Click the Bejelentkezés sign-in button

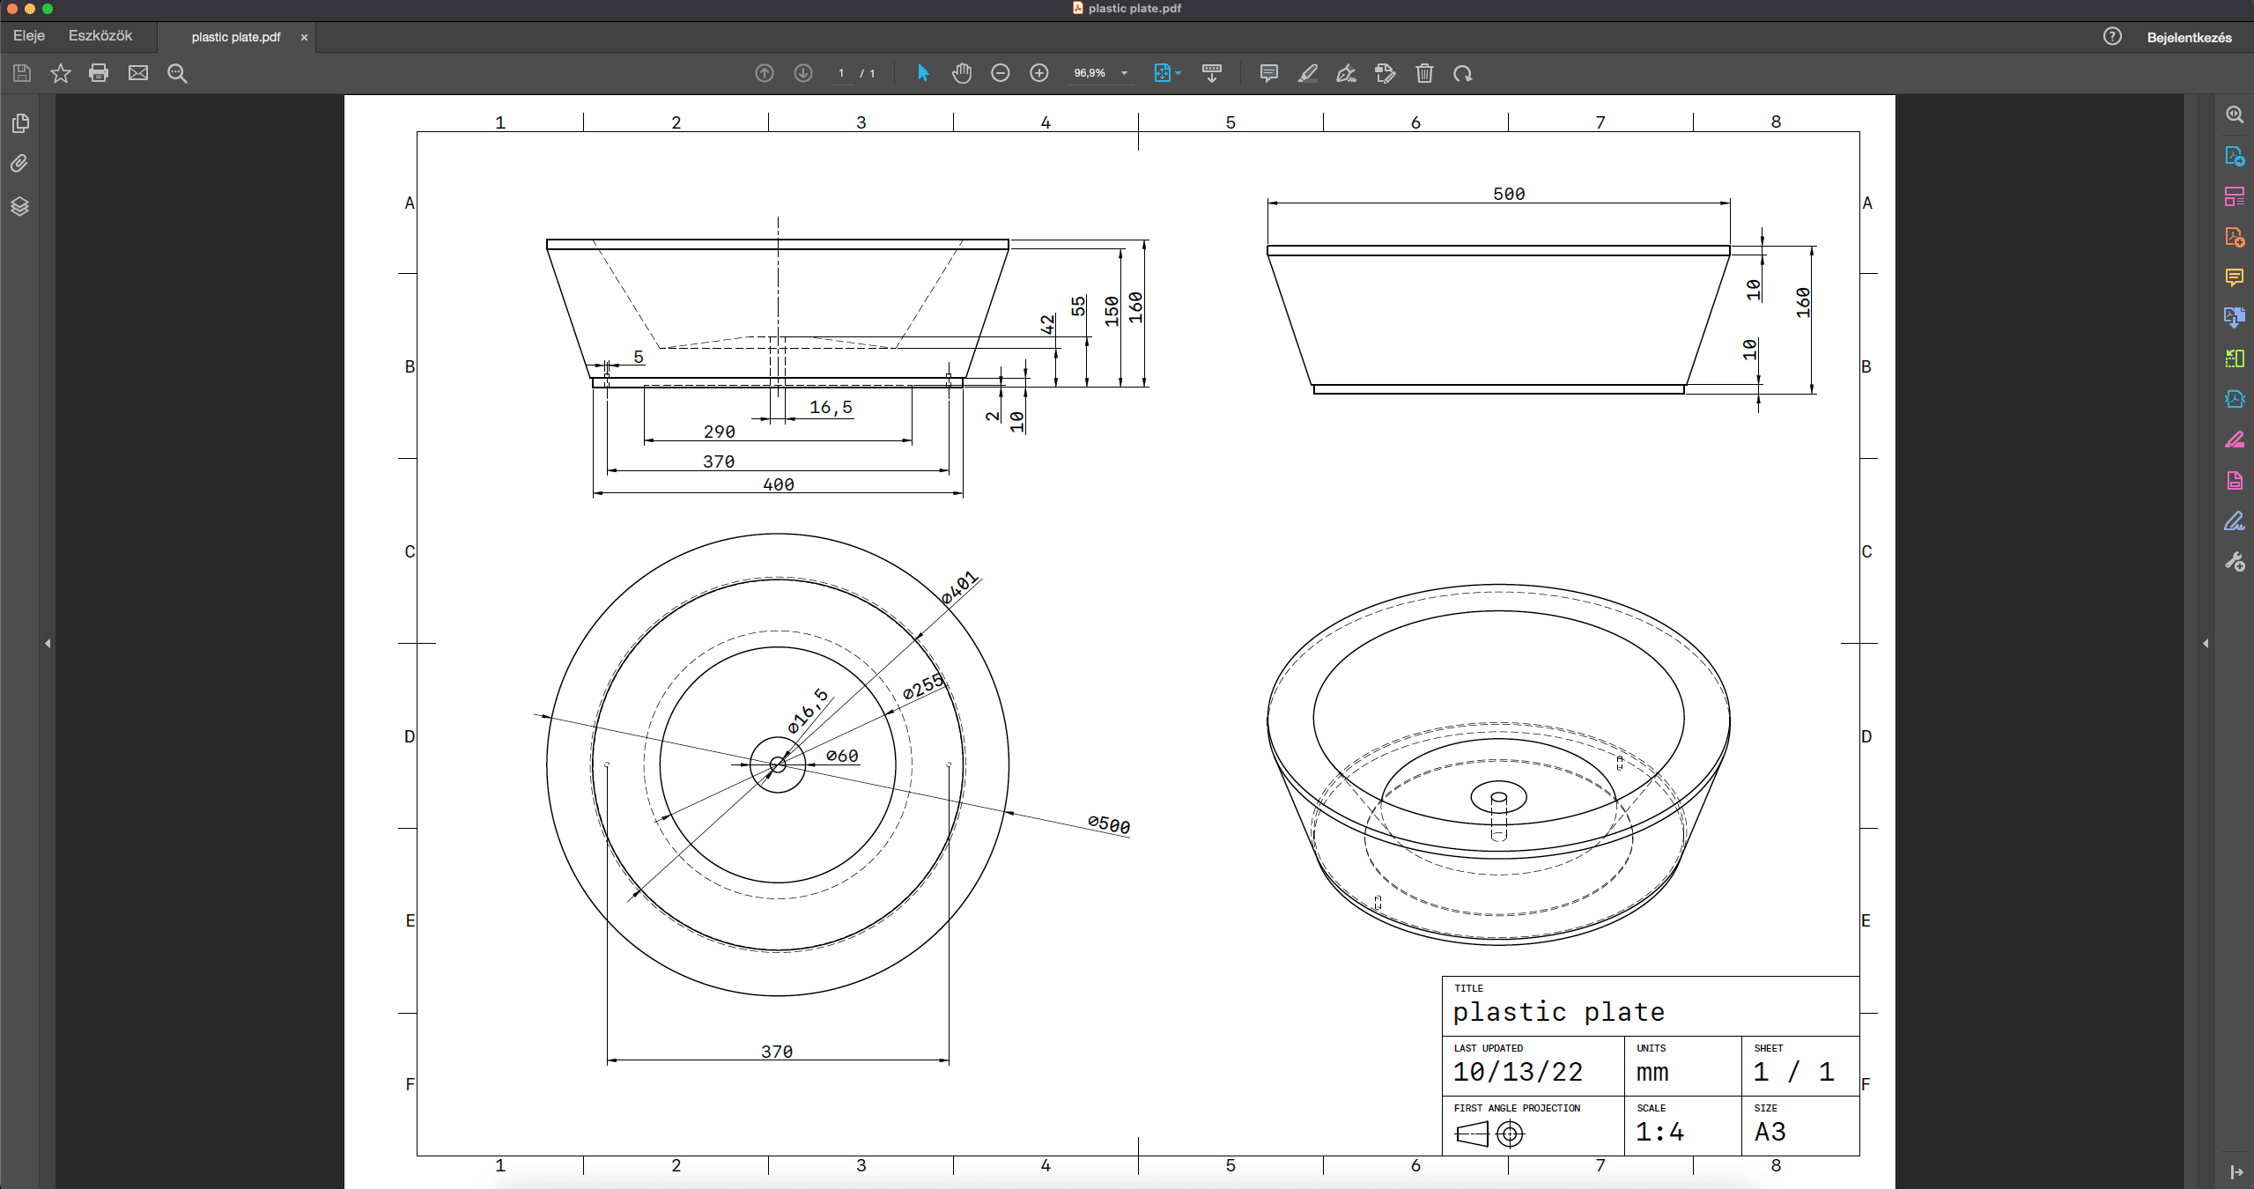click(x=2189, y=37)
